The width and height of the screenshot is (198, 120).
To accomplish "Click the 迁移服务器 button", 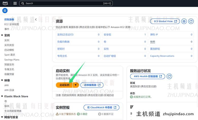I will 92,85.
